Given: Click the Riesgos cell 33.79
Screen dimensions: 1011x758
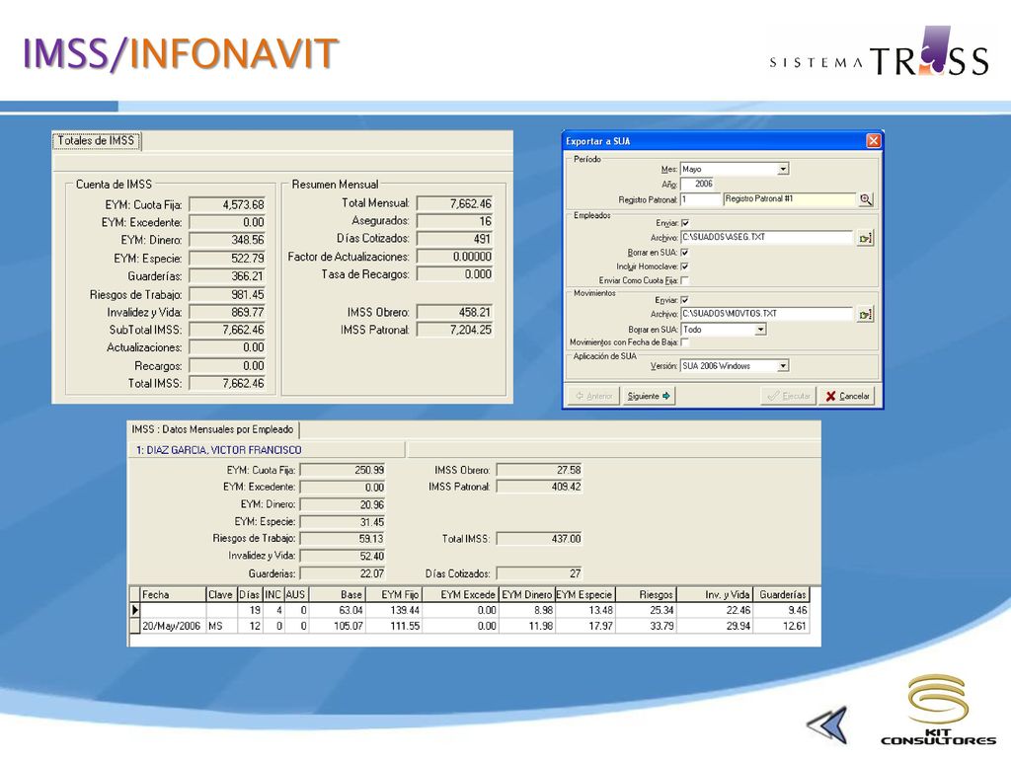Looking at the screenshot, I should click(646, 626).
